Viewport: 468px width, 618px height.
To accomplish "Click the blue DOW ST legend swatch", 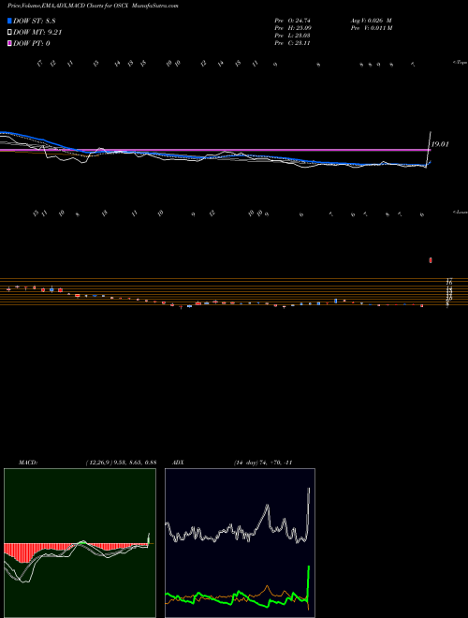I will [x=10, y=22].
